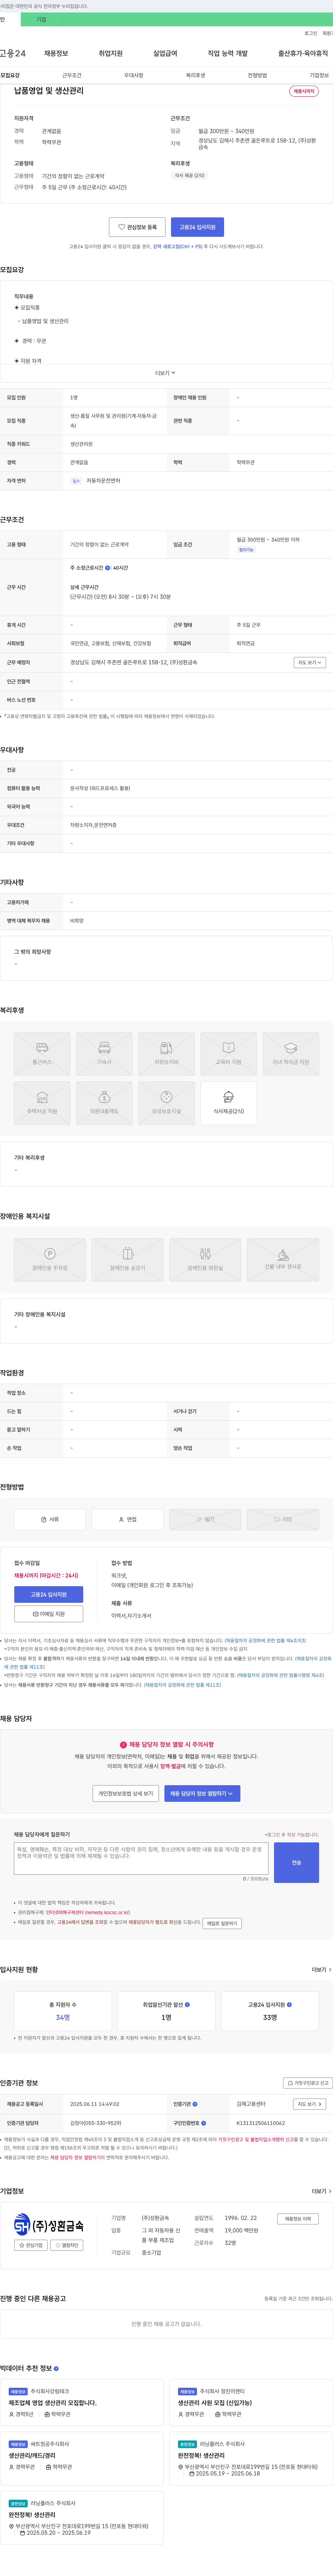Click the 이메일 지원 button

[x=48, y=1614]
